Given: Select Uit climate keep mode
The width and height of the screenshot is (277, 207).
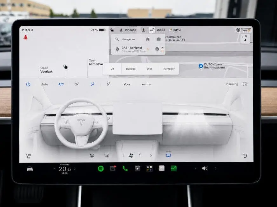Looking at the screenshot, I should [112, 69].
